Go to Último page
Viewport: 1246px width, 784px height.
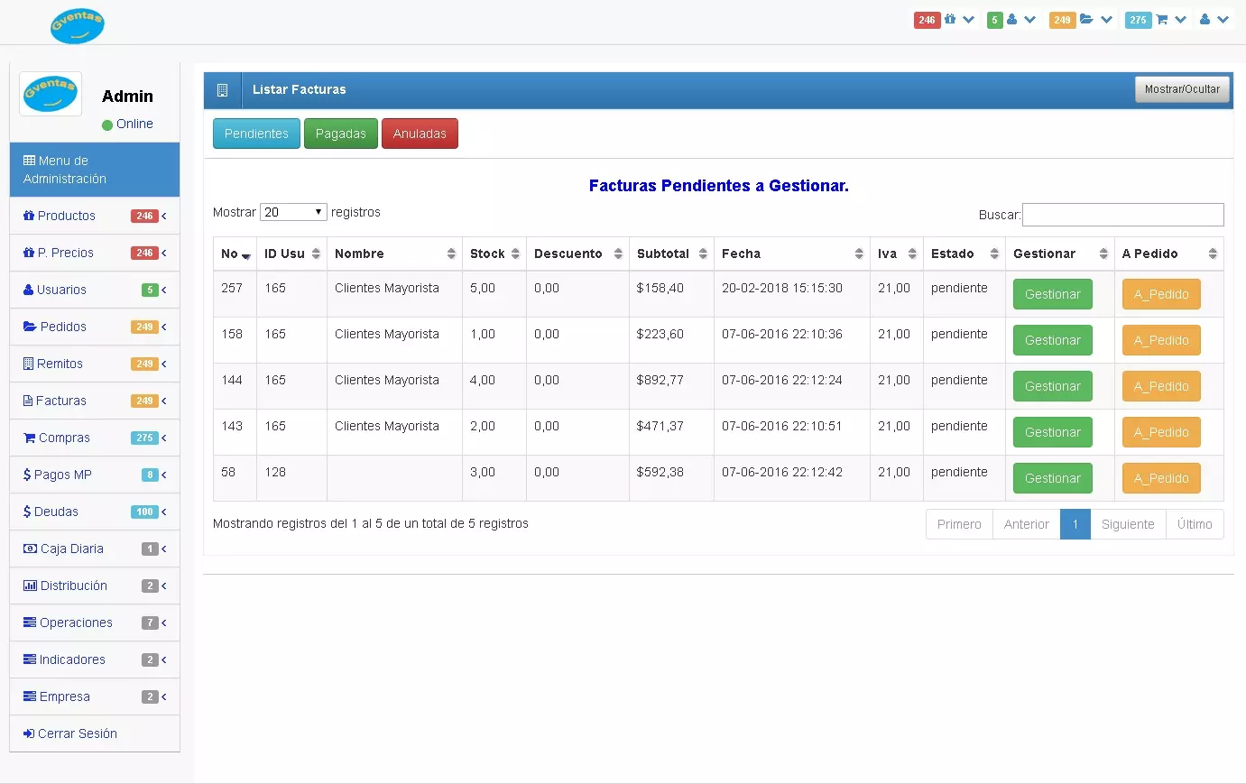pyautogui.click(x=1195, y=524)
